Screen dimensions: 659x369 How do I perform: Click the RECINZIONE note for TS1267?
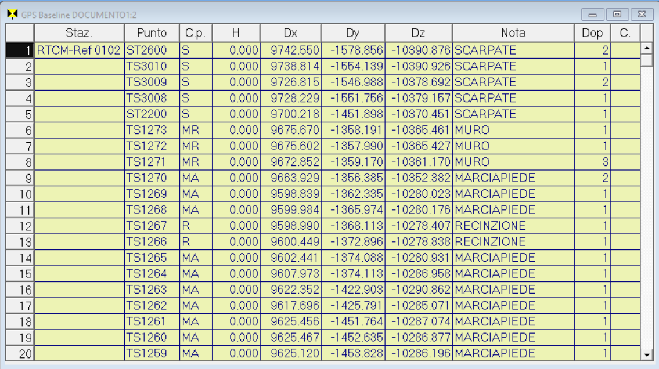513,225
